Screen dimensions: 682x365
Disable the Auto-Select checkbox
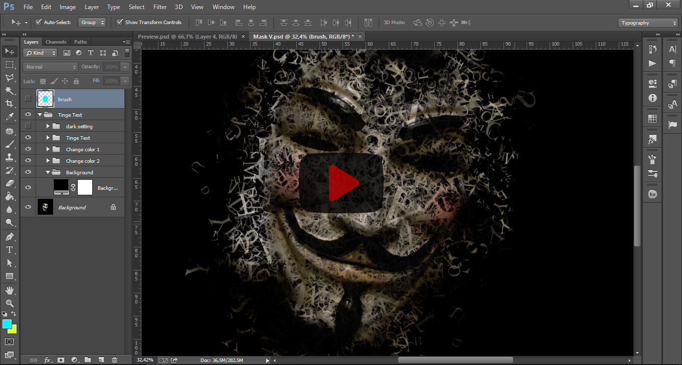click(39, 23)
